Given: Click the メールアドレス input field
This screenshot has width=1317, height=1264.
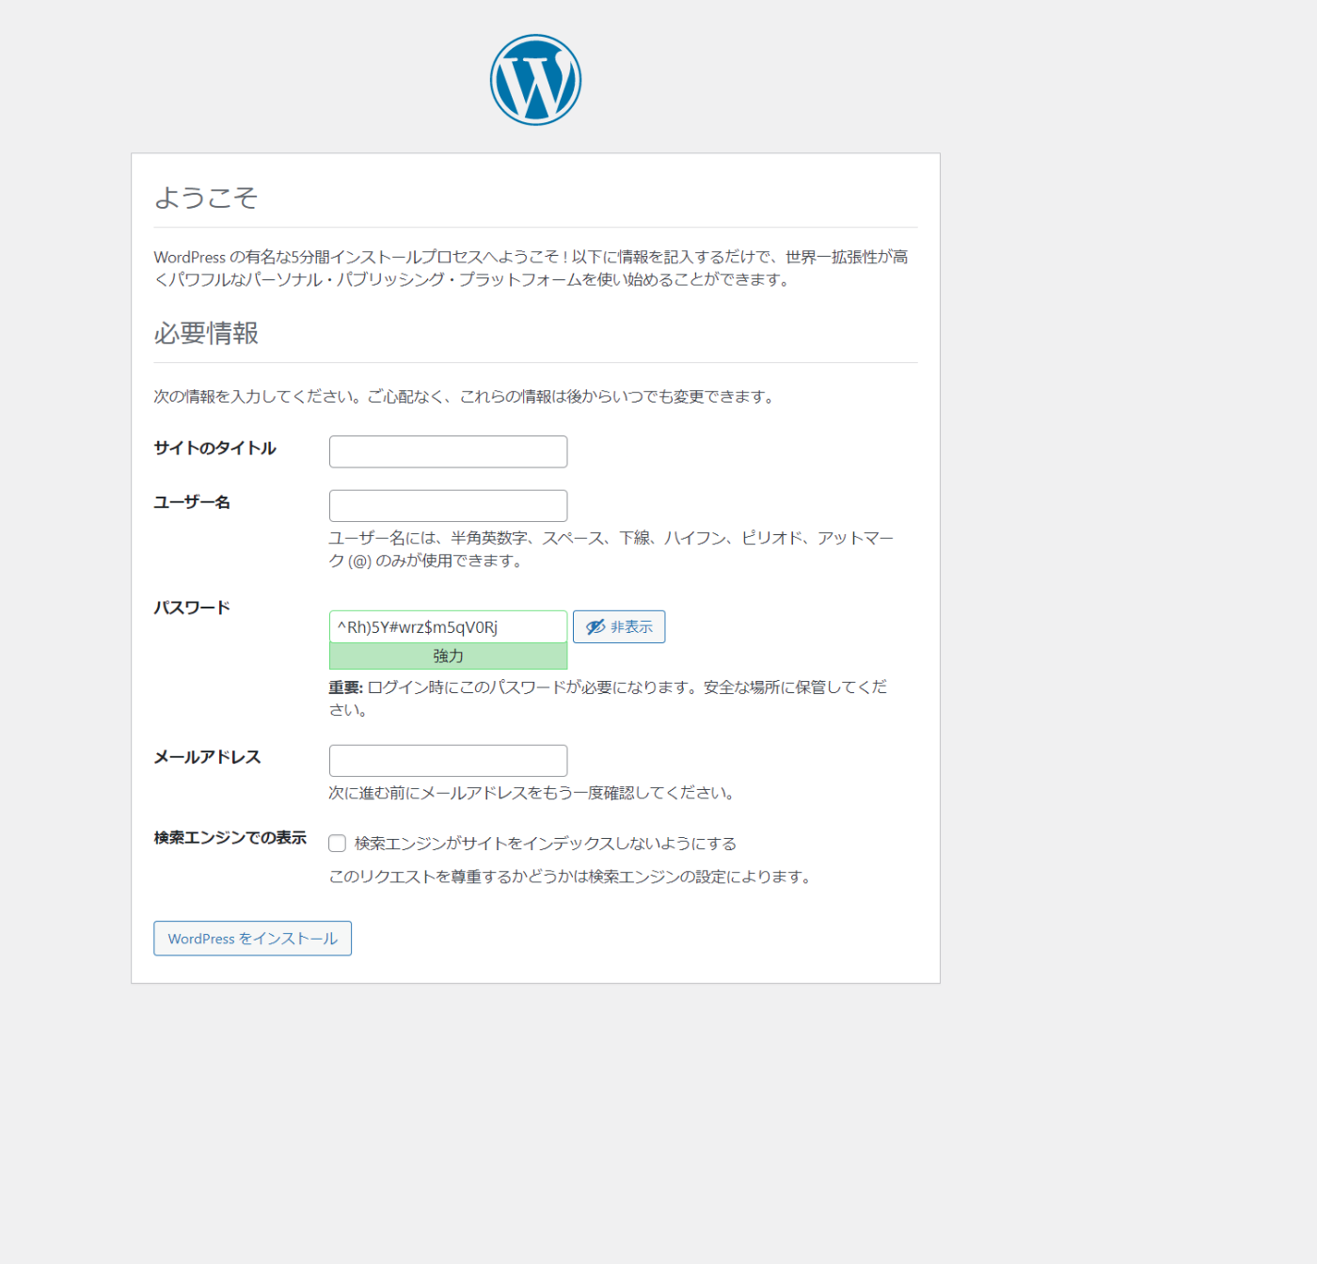Looking at the screenshot, I should coord(448,761).
